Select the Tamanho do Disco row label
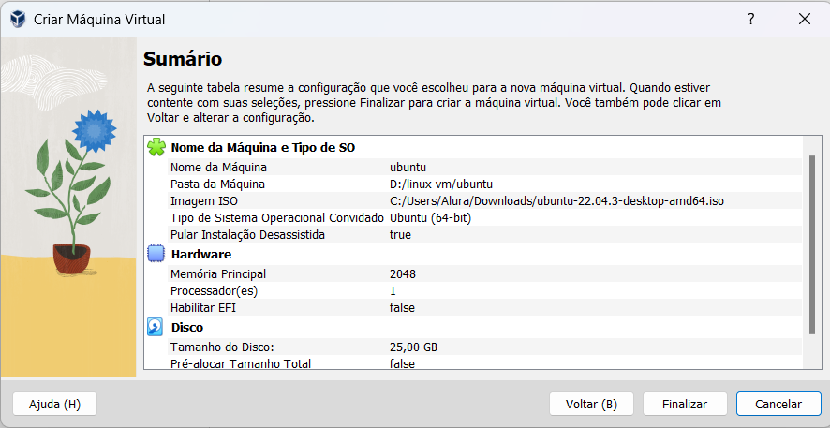 [222, 347]
